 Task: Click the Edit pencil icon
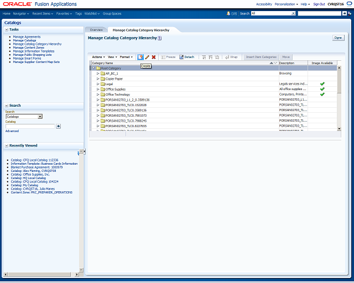[x=147, y=57]
